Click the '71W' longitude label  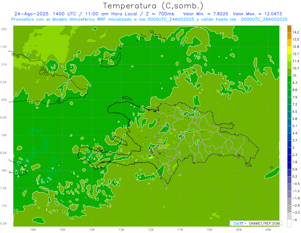[x=180, y=230]
